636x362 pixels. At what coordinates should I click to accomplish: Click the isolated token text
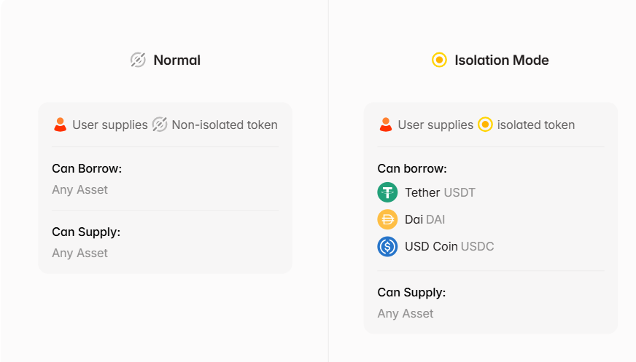point(536,125)
